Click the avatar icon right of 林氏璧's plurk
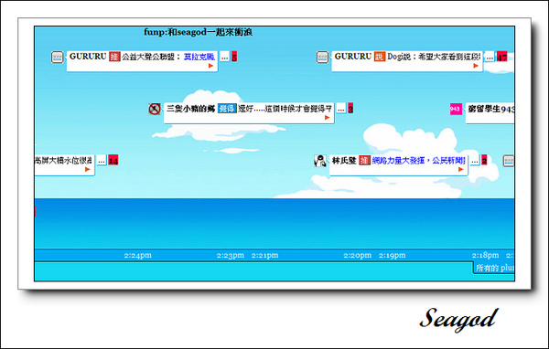The height and width of the screenshot is (349, 549). point(509,161)
